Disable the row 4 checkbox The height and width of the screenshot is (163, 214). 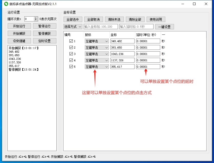click(71, 60)
